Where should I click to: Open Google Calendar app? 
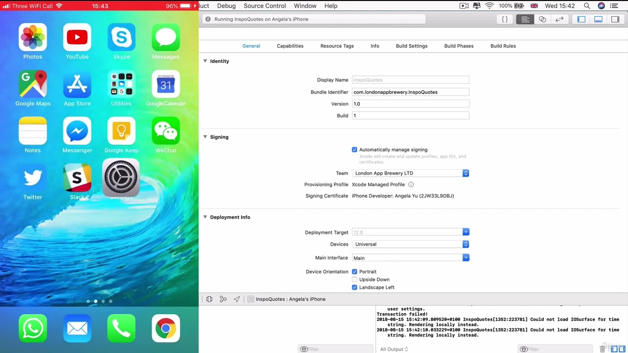click(x=166, y=84)
